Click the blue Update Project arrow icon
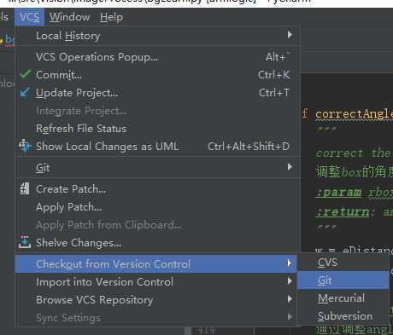This screenshot has width=393, height=335. click(25, 92)
